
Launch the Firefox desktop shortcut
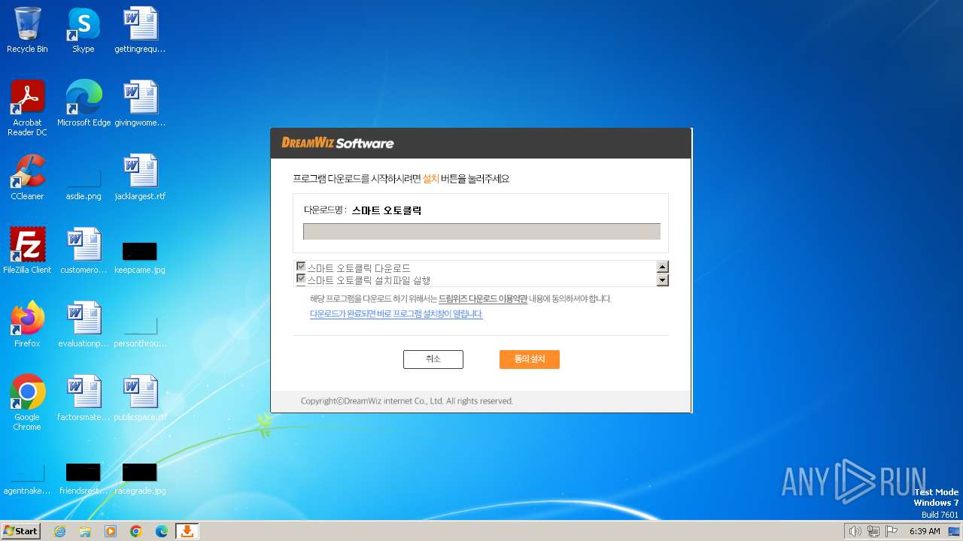coord(27,325)
